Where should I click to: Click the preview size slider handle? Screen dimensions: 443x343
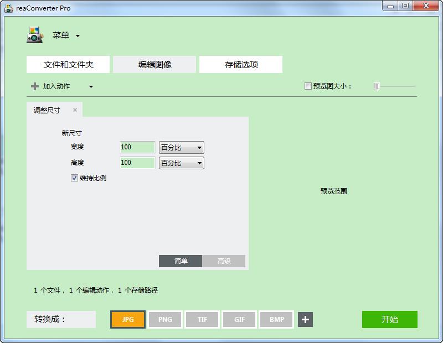point(377,86)
